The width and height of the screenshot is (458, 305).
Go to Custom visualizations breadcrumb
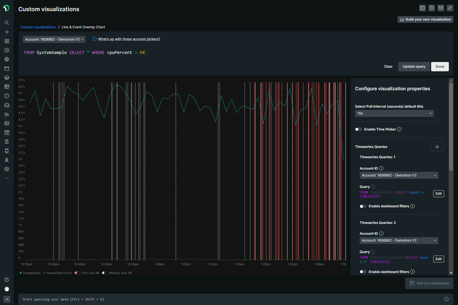click(38, 27)
